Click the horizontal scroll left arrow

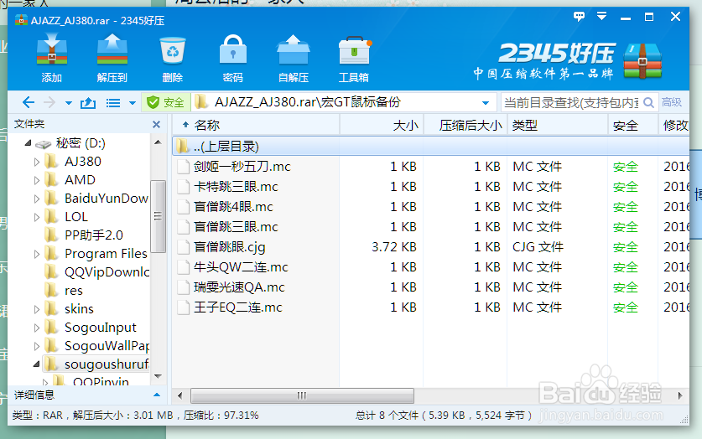tap(180, 395)
